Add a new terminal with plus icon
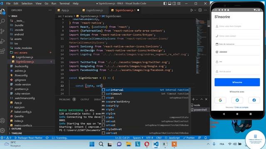 [x=193, y=99]
